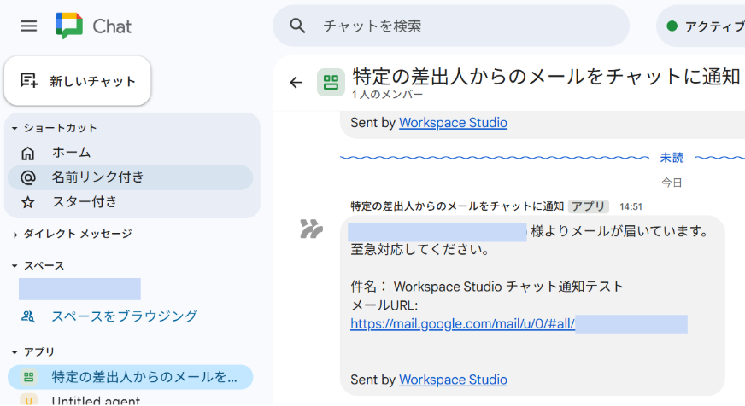Collapse the スペース section

(x=15, y=266)
